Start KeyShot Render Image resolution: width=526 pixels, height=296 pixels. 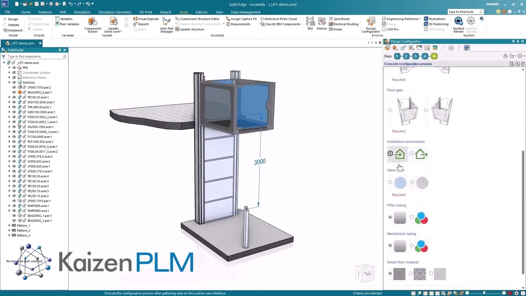coord(459,25)
